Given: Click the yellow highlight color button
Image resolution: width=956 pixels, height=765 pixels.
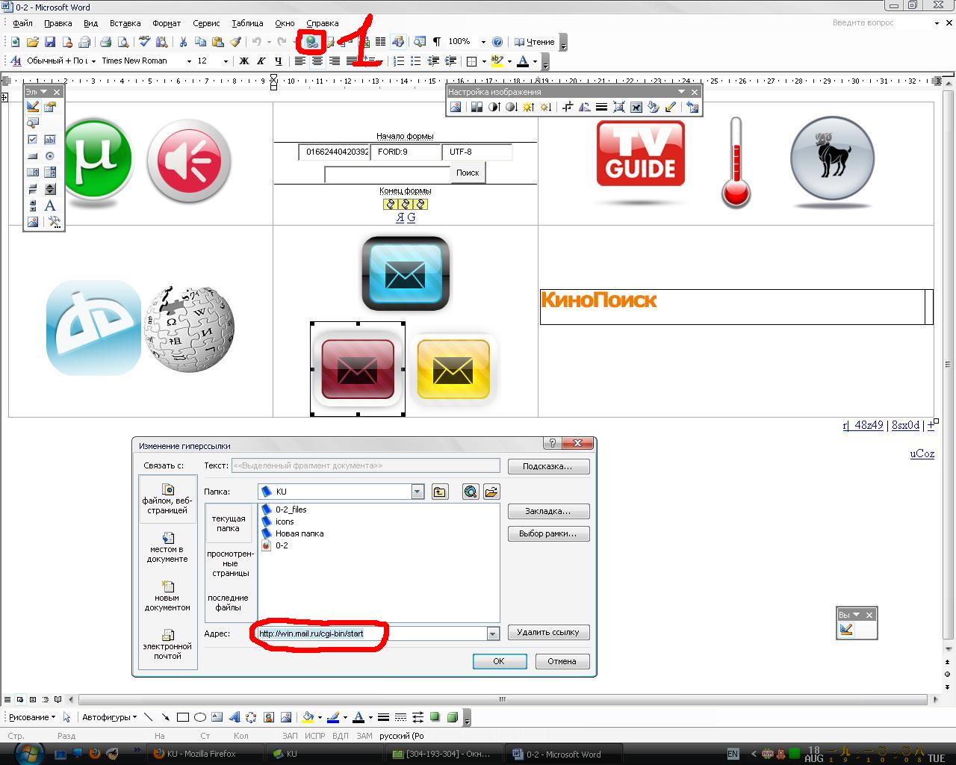Looking at the screenshot, I should pos(496,61).
